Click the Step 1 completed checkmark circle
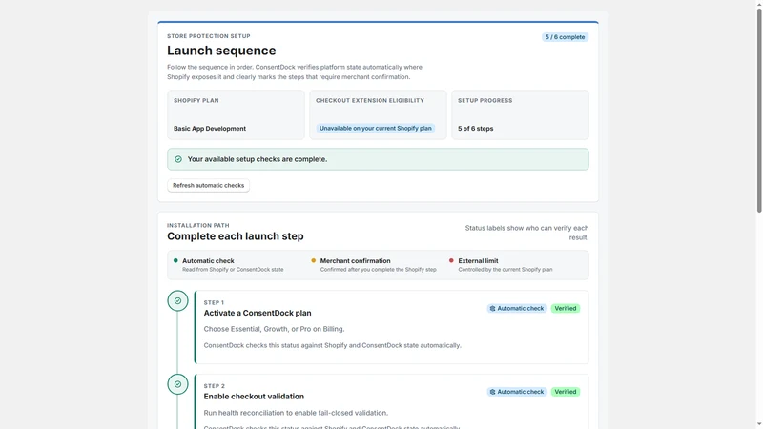763x429 pixels. click(x=177, y=300)
